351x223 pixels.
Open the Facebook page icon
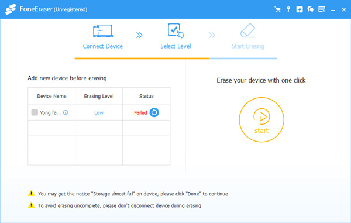click(x=300, y=9)
